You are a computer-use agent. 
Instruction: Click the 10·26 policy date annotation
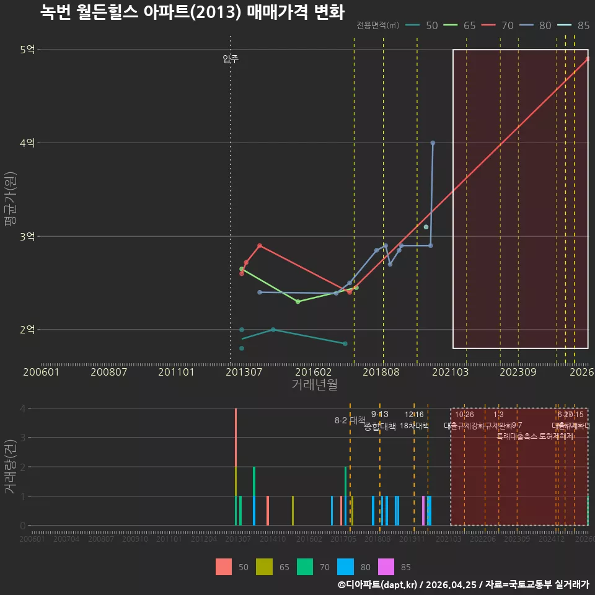tap(464, 415)
